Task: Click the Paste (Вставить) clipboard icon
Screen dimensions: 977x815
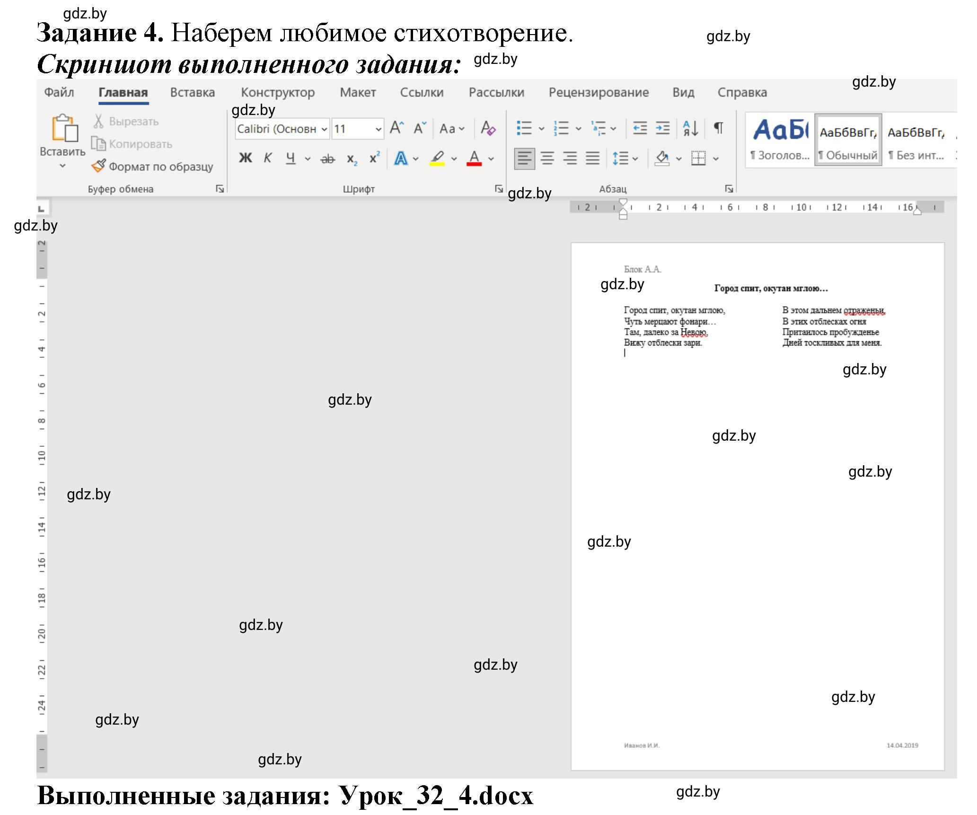Action: (x=64, y=128)
